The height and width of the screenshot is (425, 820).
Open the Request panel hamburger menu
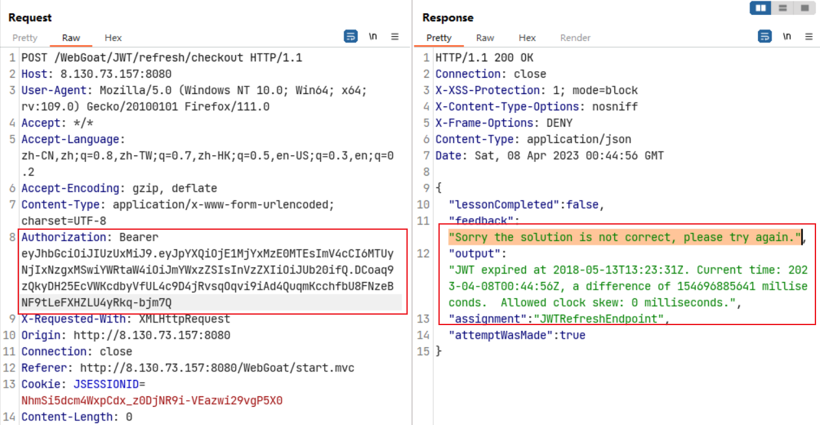[x=395, y=37]
